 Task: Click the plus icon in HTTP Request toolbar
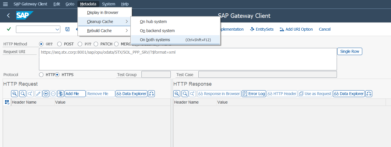tap(46, 94)
